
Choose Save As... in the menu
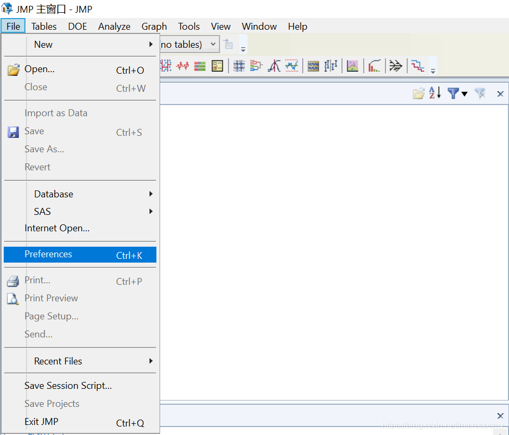pyautogui.click(x=80, y=149)
